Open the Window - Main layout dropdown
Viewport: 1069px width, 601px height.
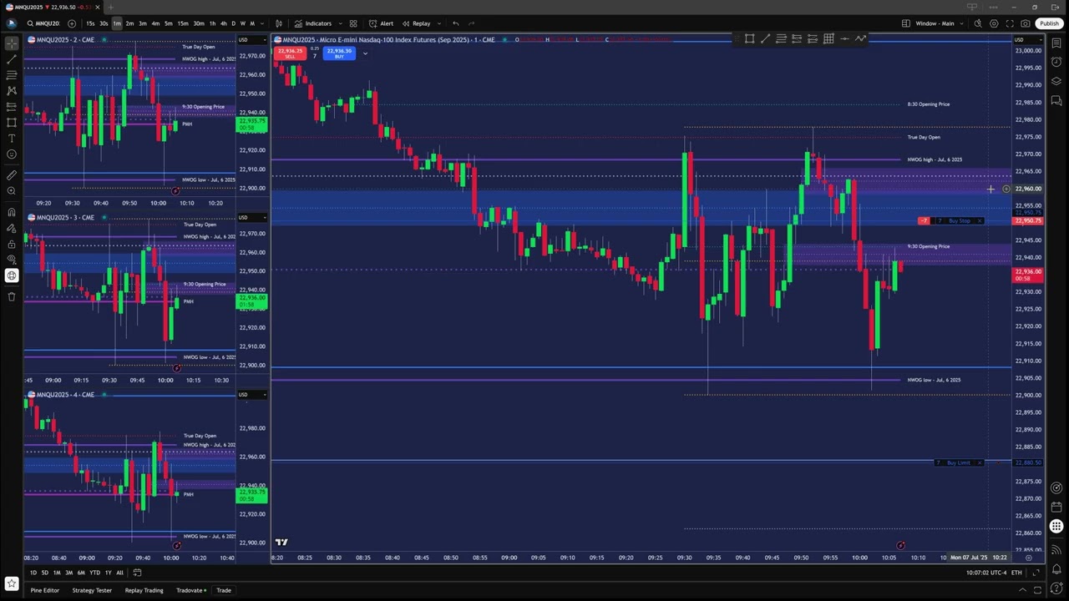[x=940, y=23]
